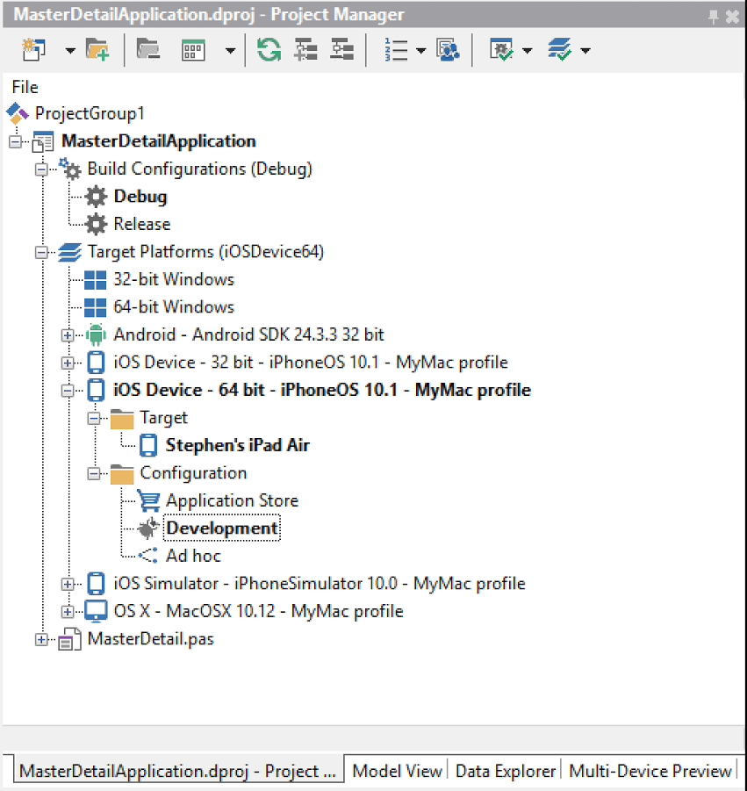Open the View grid dropdown arrow

(x=230, y=50)
